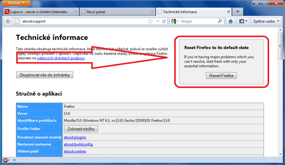Viewport: 285px width, 165px height.
Task: Switch to the Nový panel tab
Action: coord(117,12)
